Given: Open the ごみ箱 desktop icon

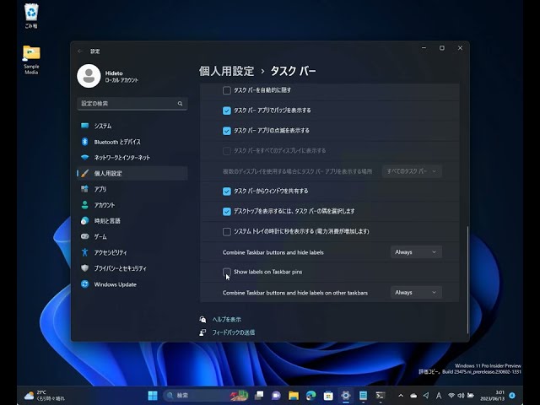Looking at the screenshot, I should coord(31,13).
